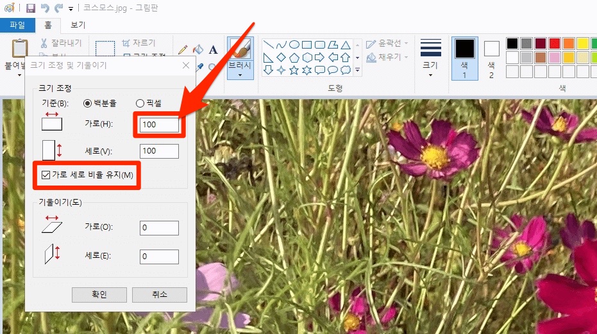The height and width of the screenshot is (334, 597).
Task: Click the resize 세로(V) input field
Action: tap(159, 151)
